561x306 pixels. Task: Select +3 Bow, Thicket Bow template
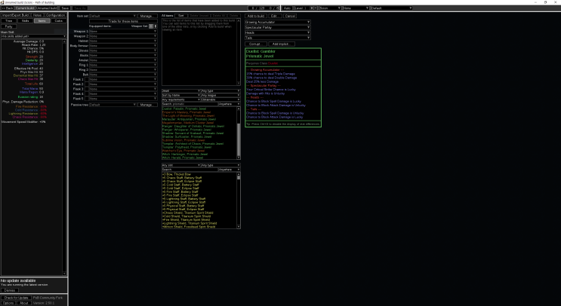(177, 174)
